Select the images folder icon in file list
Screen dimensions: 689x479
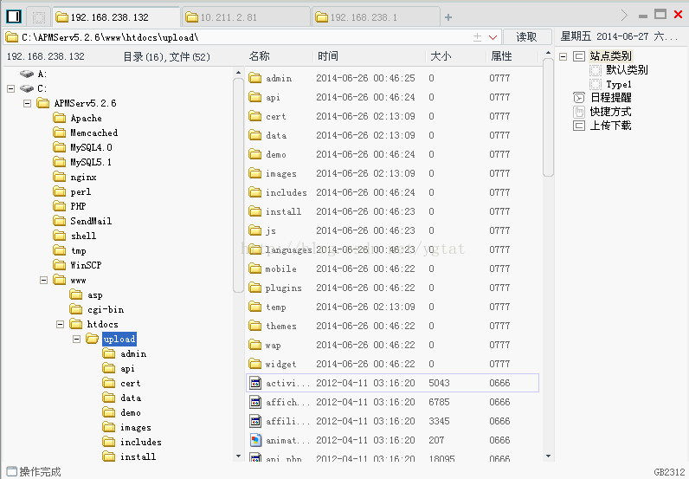tap(254, 173)
